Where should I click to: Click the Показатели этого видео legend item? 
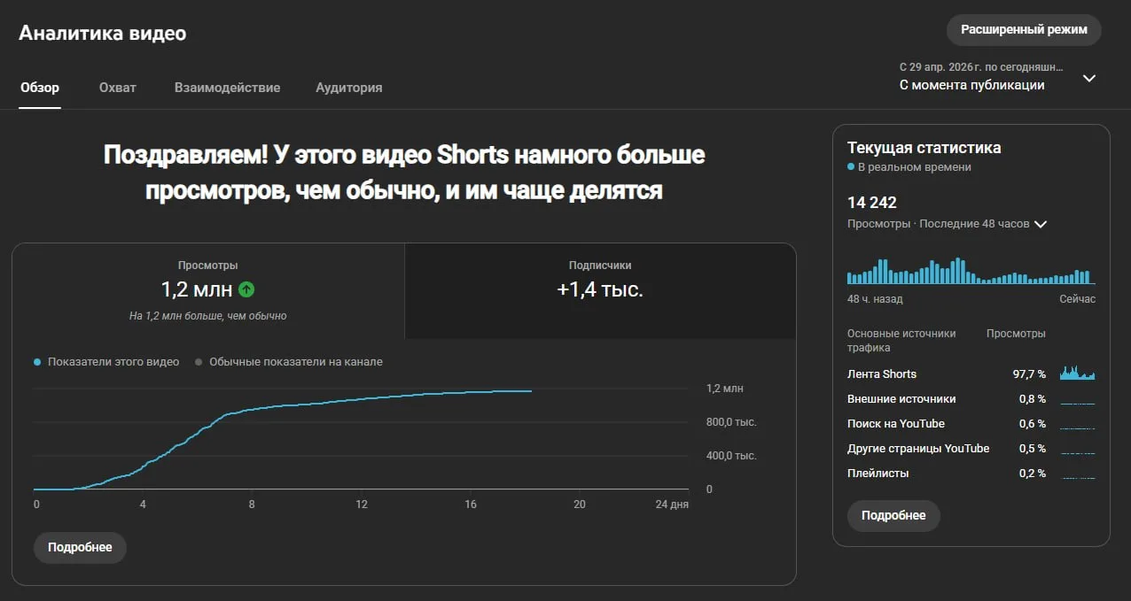[106, 362]
